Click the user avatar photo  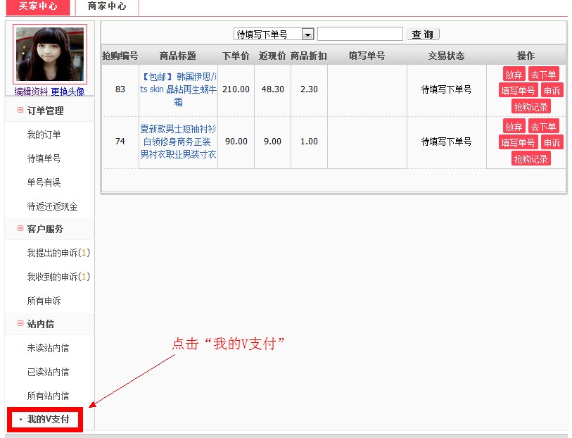pyautogui.click(x=50, y=54)
